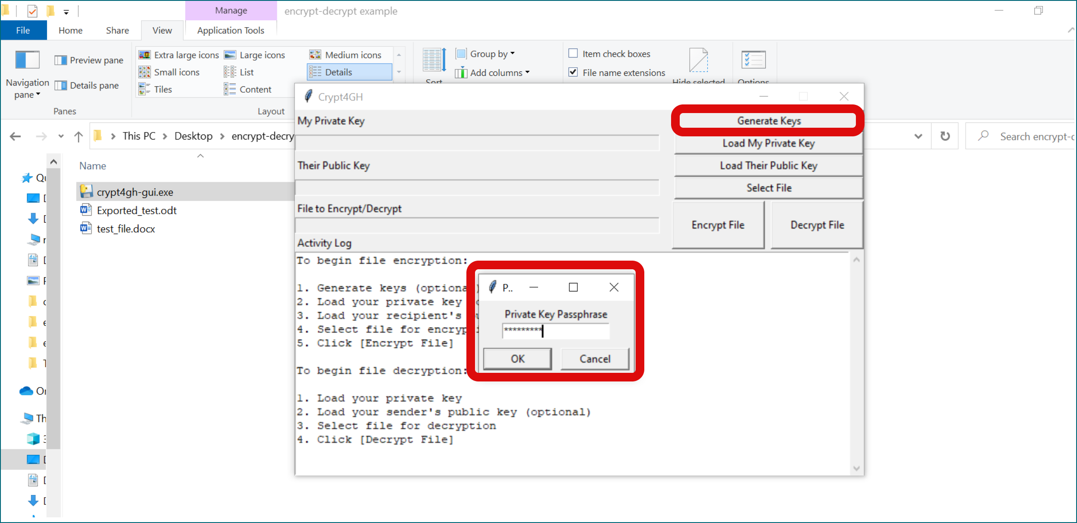Click the My Private Key field
Image resolution: width=1077 pixels, height=523 pixels.
(477, 143)
